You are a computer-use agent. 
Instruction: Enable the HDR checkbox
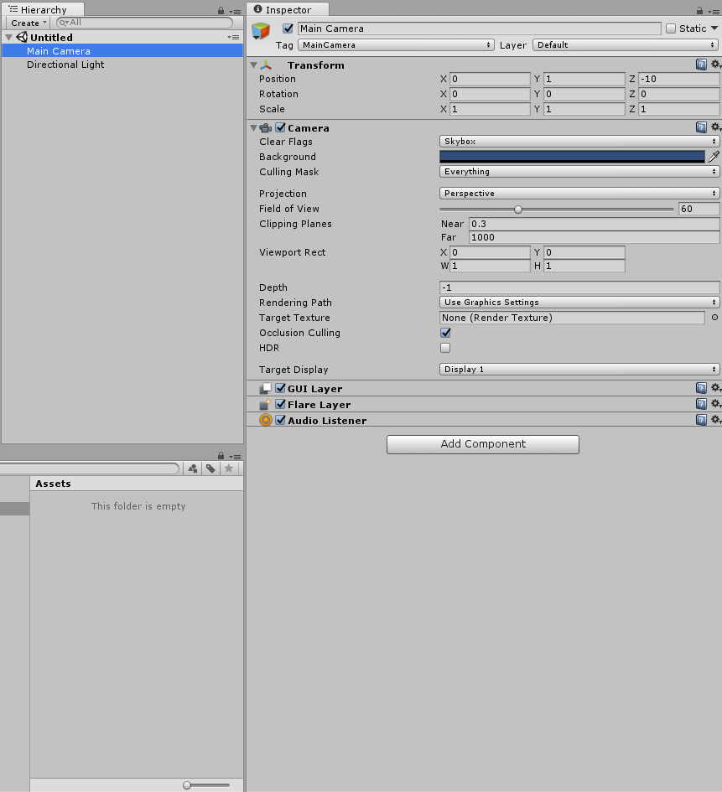(x=445, y=348)
